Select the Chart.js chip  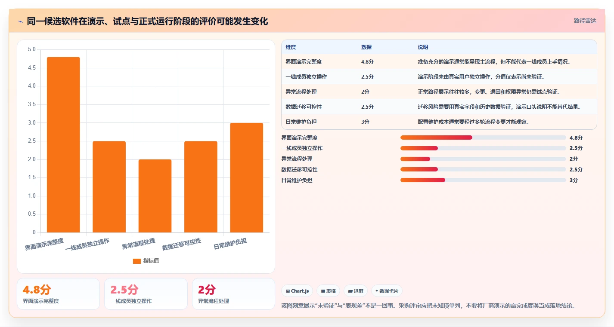click(297, 291)
